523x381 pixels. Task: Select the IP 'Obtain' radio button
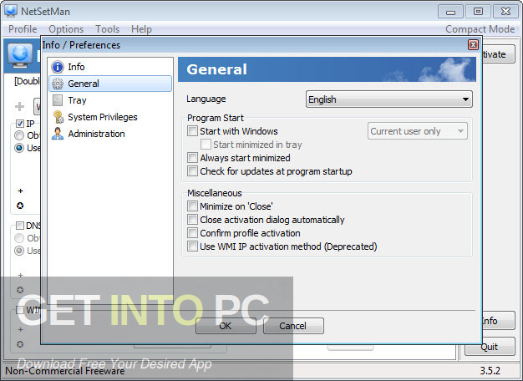19,135
